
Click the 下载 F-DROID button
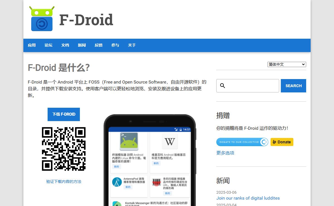pyautogui.click(x=64, y=114)
